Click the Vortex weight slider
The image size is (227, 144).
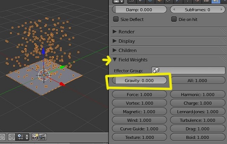tap(139, 103)
